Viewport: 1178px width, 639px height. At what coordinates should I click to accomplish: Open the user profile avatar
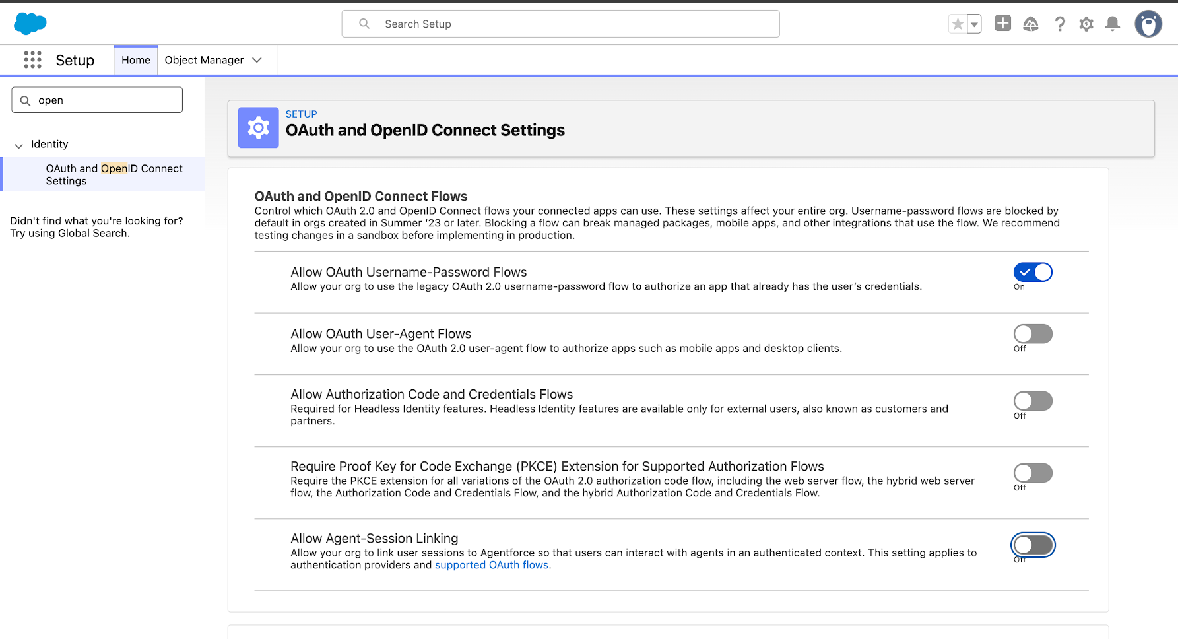pyautogui.click(x=1148, y=24)
